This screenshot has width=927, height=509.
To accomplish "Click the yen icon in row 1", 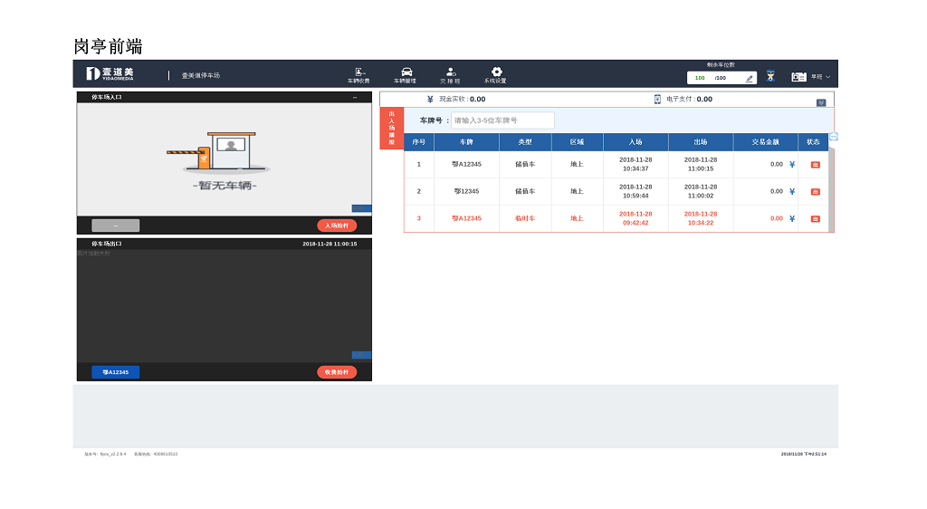I will 792,165.
